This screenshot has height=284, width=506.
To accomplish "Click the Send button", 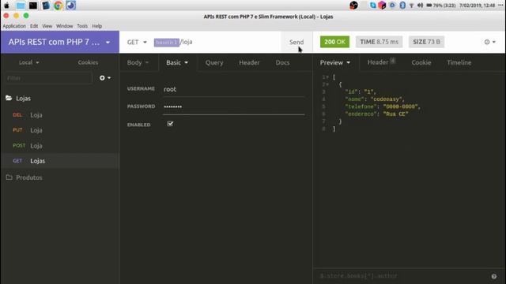I will 296,42.
